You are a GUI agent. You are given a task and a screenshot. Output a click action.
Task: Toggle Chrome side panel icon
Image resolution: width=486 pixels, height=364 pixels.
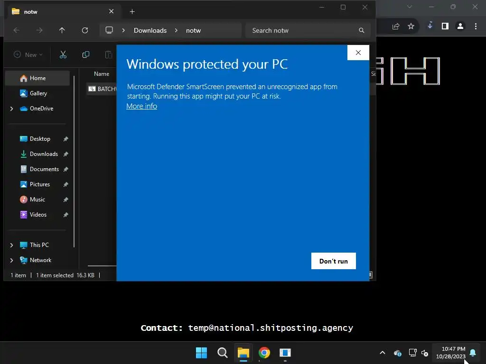445,27
